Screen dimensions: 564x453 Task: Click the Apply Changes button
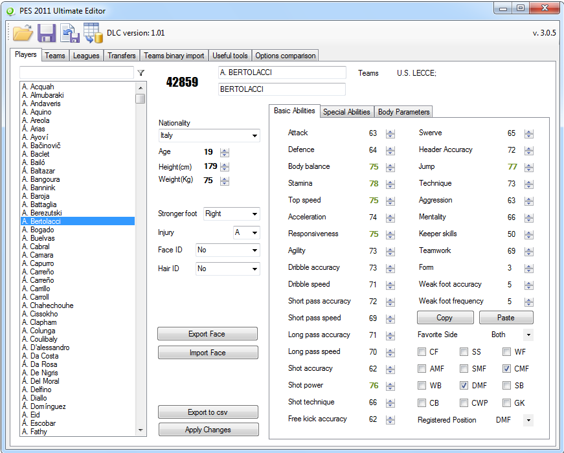coord(209,429)
